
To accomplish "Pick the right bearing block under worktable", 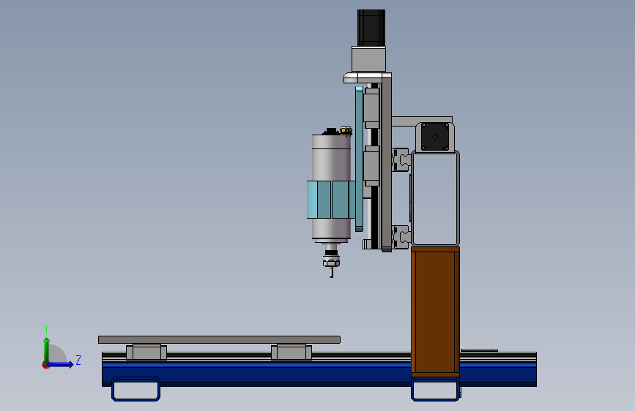I will (291, 352).
